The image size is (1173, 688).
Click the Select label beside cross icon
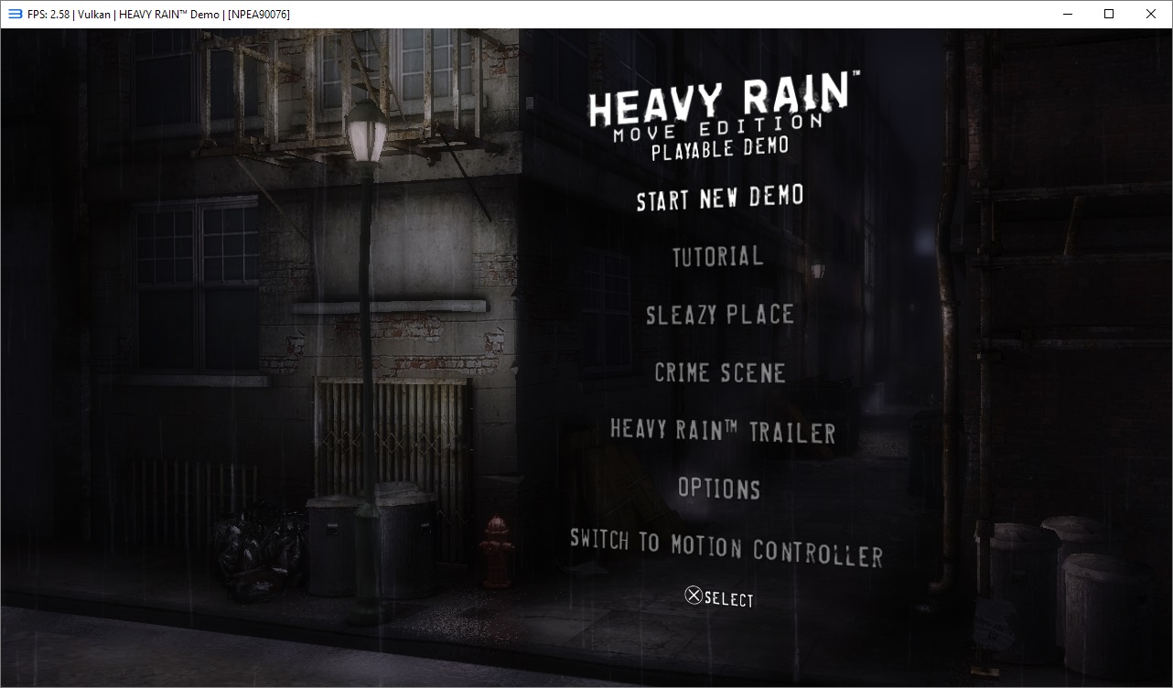(x=729, y=599)
